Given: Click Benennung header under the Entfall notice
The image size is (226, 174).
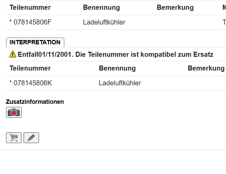Looking at the screenshot, I should click(117, 68).
